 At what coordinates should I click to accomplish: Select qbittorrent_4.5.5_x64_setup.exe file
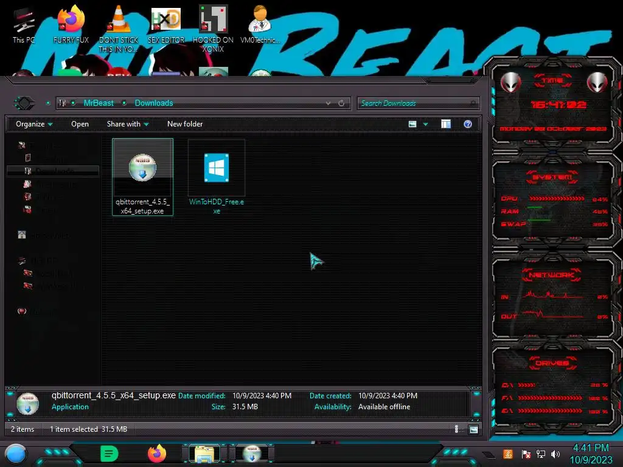click(x=142, y=177)
